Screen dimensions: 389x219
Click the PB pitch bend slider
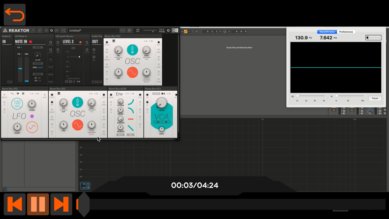coord(20,70)
